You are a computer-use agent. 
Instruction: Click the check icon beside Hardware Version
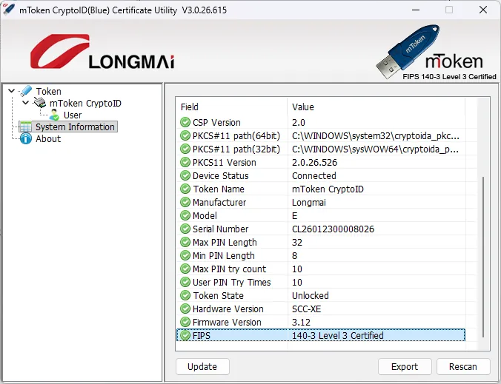coord(185,309)
